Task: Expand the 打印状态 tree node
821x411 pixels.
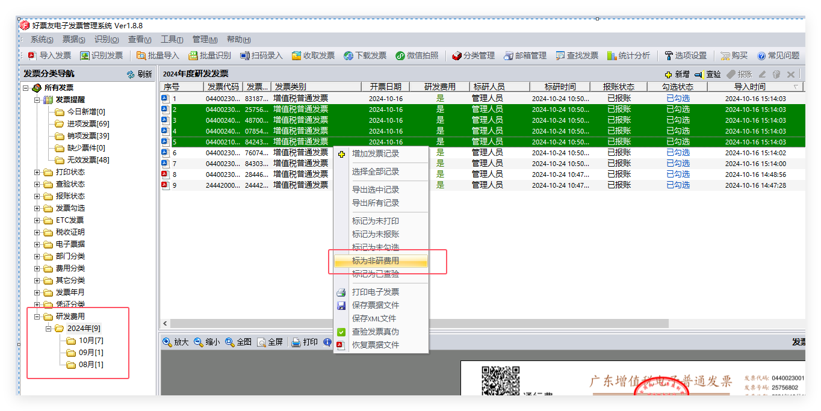Action: coord(37,172)
